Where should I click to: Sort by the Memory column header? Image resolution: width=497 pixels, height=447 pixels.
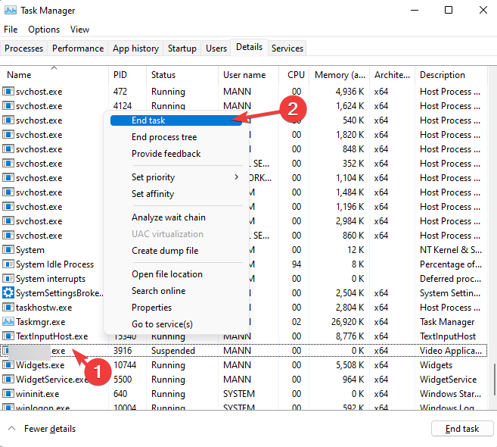(340, 75)
